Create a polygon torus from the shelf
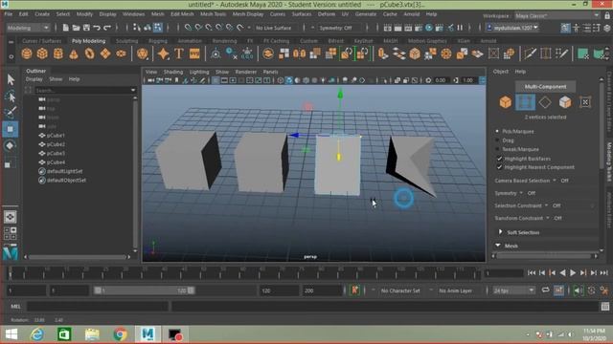The image size is (613, 344). click(x=89, y=54)
